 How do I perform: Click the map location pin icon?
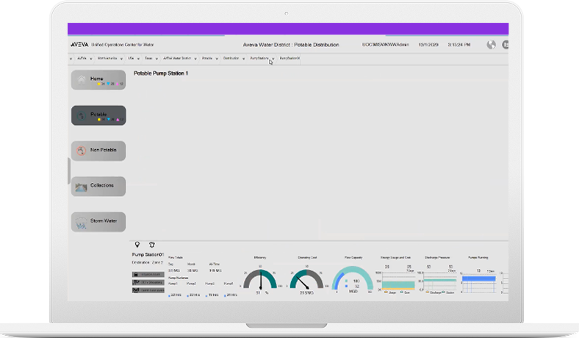(137, 245)
